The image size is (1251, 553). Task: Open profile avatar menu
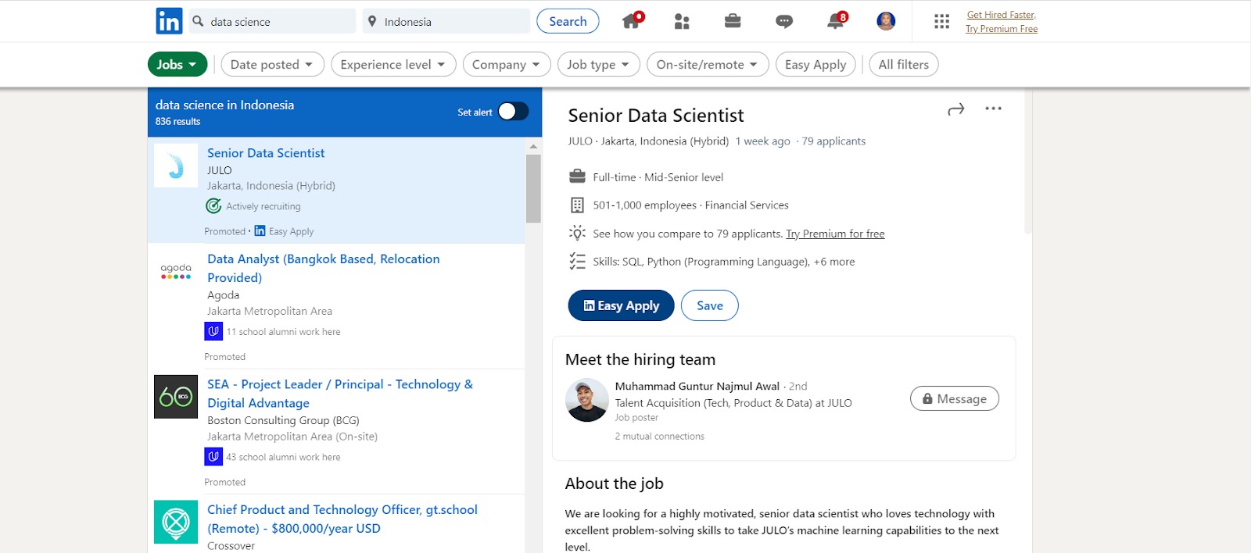(x=886, y=21)
